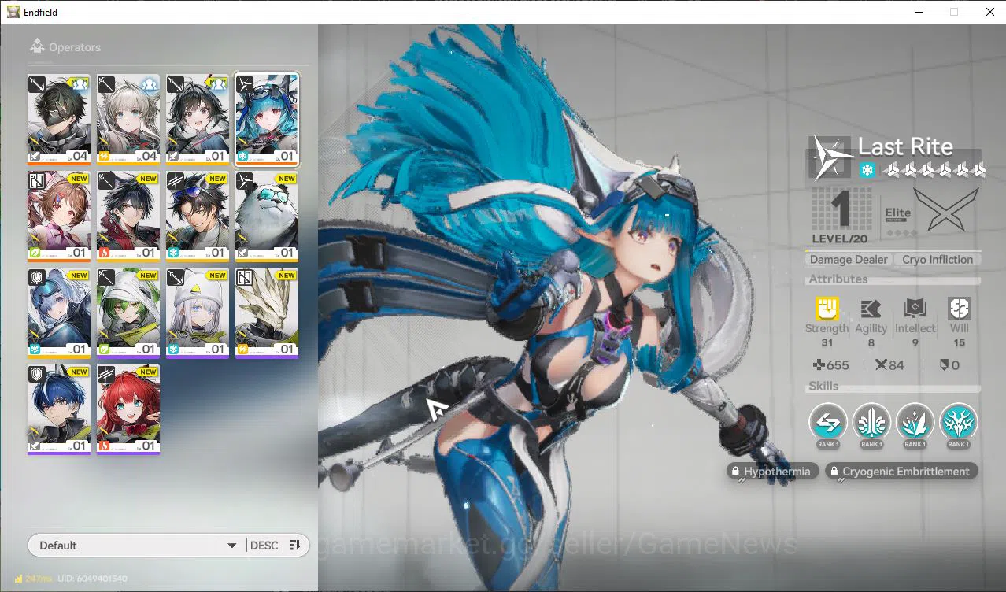Click the six-star rarity indicator
This screenshot has height=592, width=1006.
click(x=934, y=170)
